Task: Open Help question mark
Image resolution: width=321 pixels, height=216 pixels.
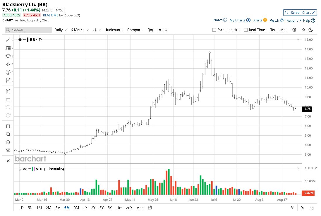Action: (309, 21)
